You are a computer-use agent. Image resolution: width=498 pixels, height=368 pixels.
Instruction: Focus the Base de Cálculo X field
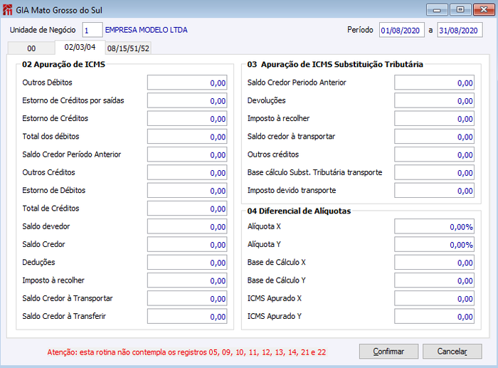click(x=434, y=263)
